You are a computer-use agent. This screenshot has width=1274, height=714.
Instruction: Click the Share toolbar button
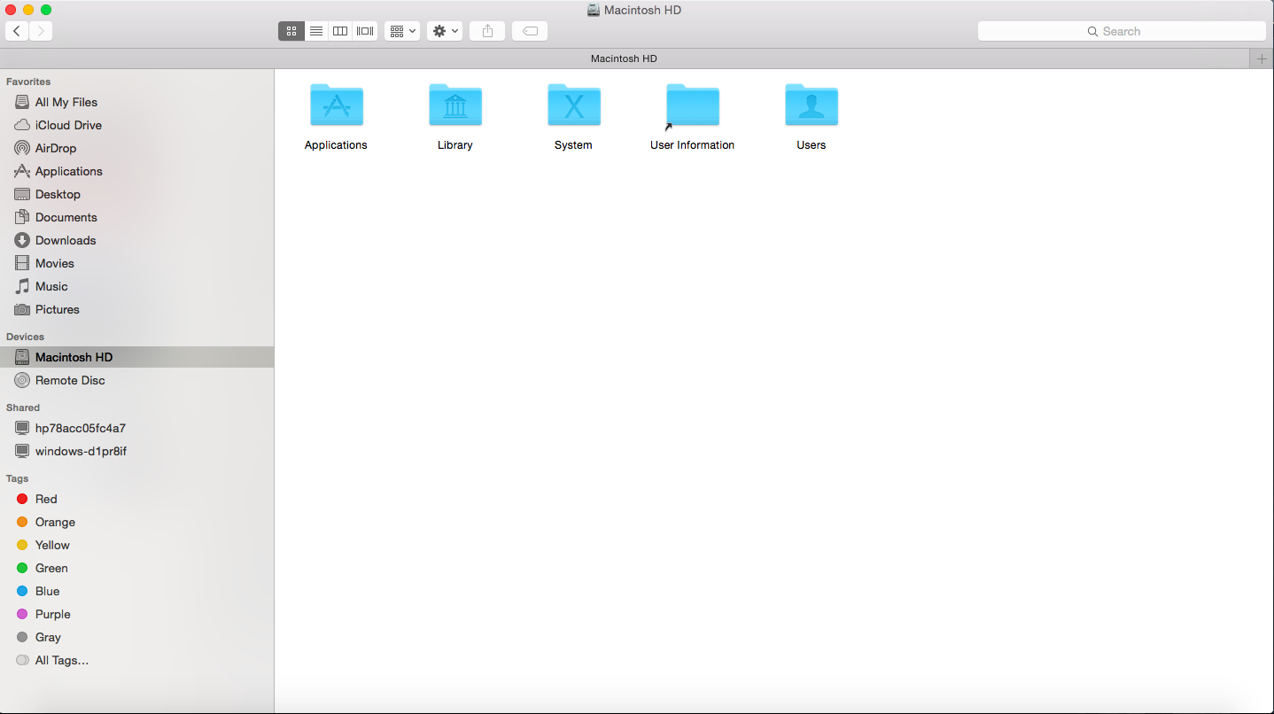coord(487,31)
